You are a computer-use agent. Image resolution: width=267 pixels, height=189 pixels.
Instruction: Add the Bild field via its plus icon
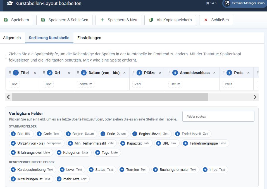(13, 134)
